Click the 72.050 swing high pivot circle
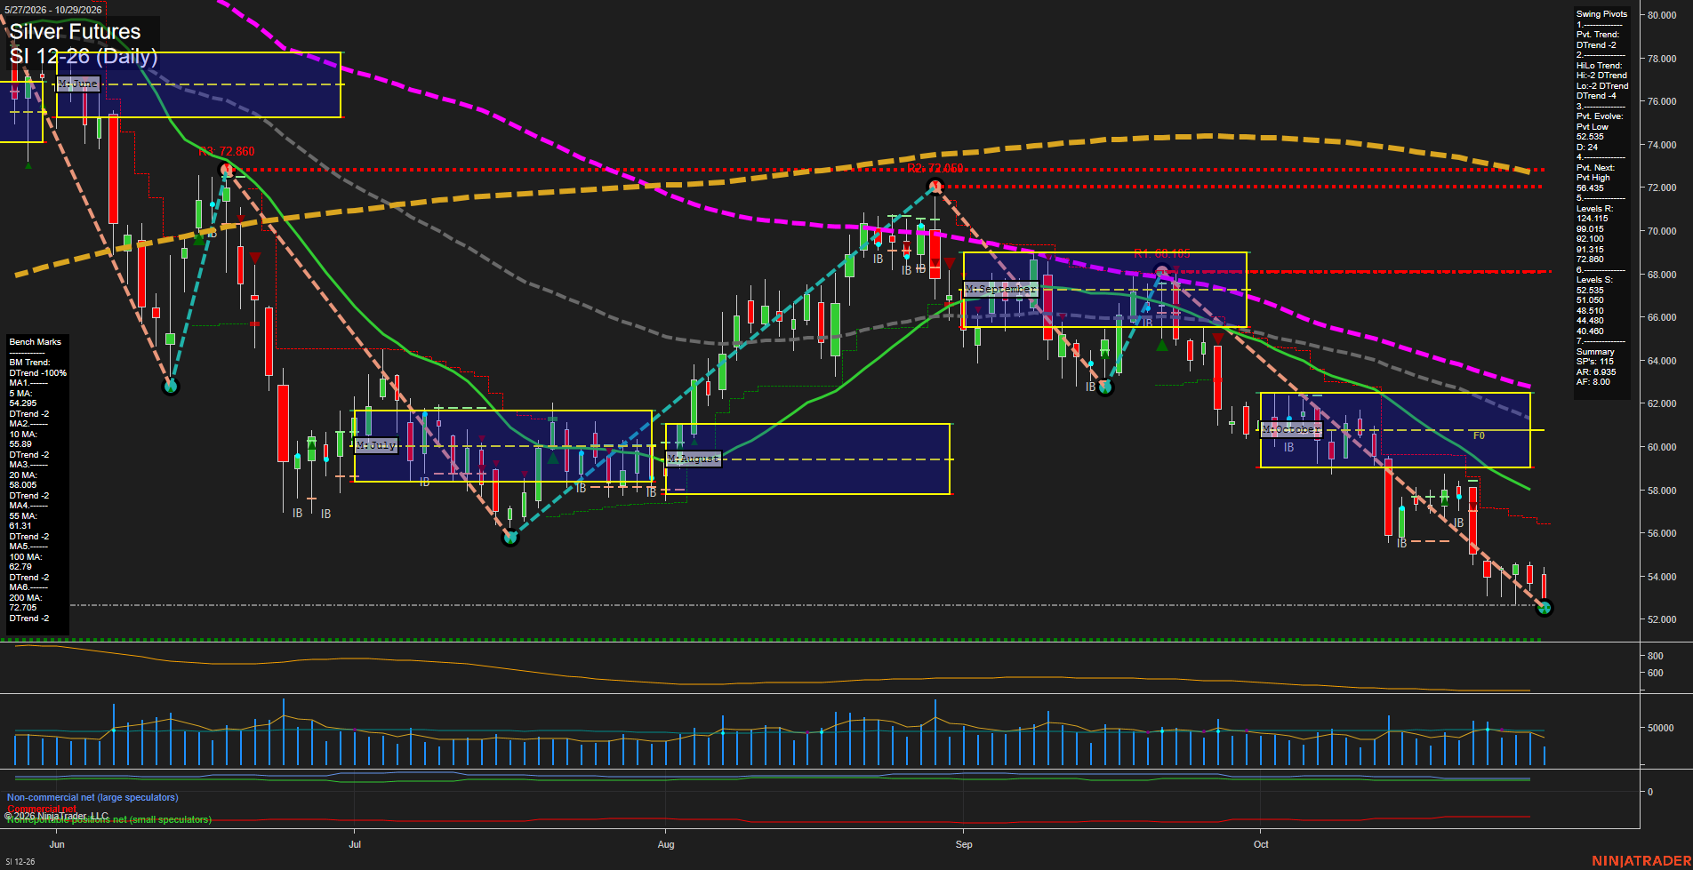The height and width of the screenshot is (870, 1693). pyautogui.click(x=935, y=186)
